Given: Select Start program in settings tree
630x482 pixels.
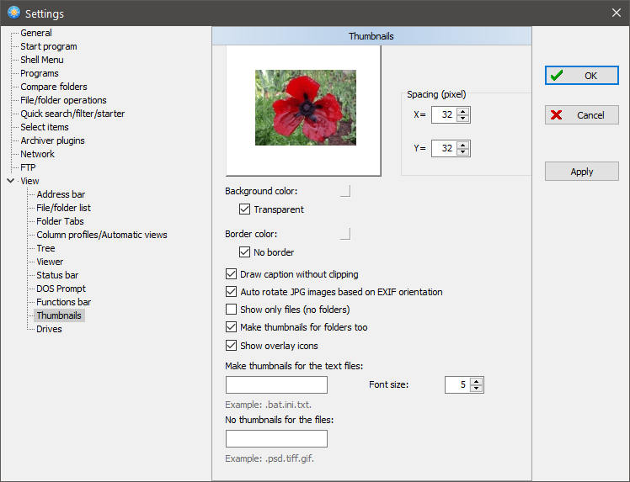Looking at the screenshot, I should point(49,46).
